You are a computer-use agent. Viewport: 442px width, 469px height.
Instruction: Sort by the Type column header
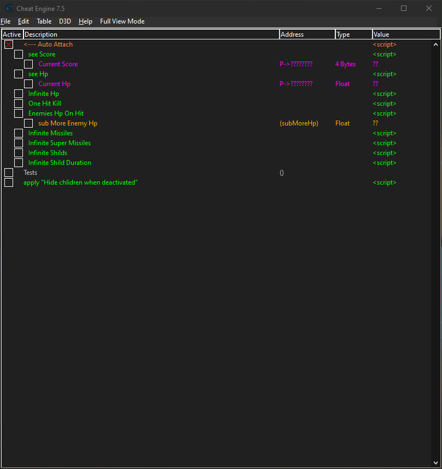point(354,35)
